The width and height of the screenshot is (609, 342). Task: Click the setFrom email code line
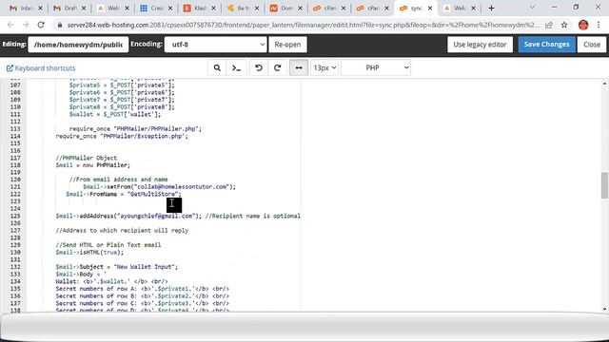tap(159, 187)
